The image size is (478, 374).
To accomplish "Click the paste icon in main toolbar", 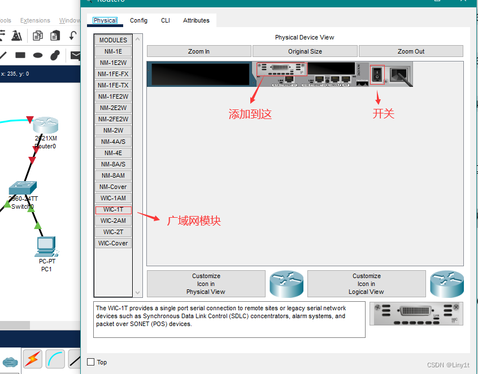I will 55,36.
